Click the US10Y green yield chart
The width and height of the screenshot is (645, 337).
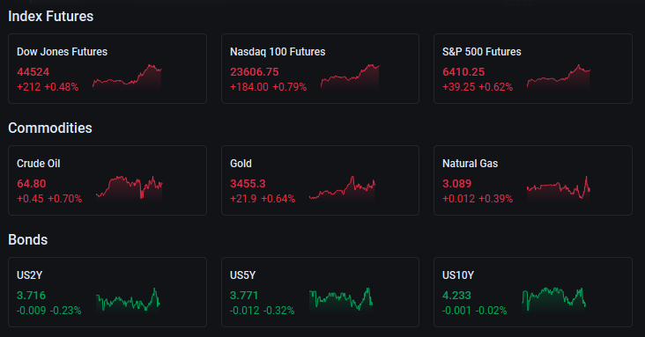click(553, 300)
